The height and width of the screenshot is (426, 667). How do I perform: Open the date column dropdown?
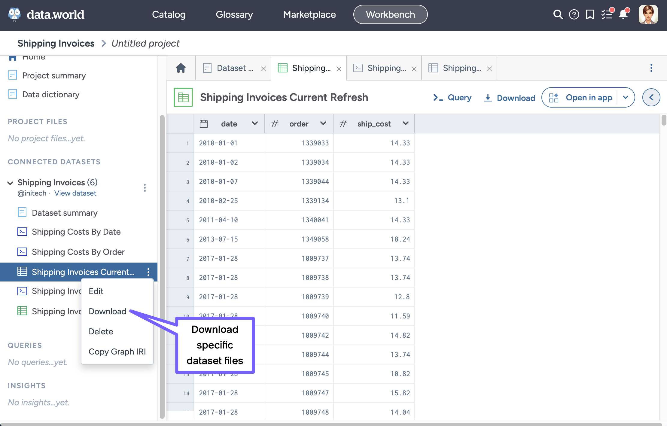coord(255,123)
